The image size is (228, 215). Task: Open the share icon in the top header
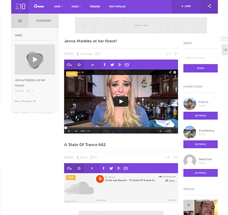209,6
